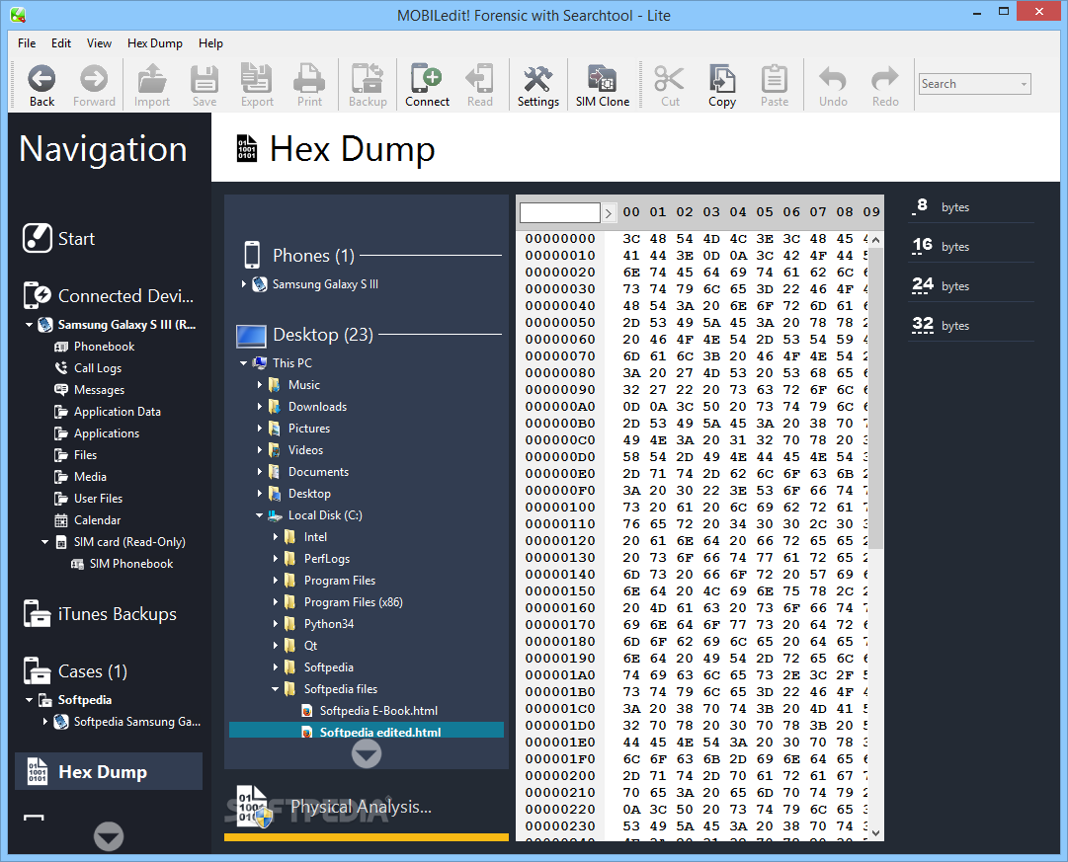Image resolution: width=1068 pixels, height=862 pixels.
Task: Click the file tree scroll-down round button
Action: point(367,753)
